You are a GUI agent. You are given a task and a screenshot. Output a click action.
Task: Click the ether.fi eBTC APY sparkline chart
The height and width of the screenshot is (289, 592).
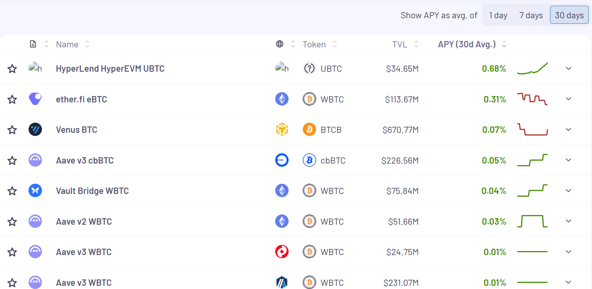(x=532, y=99)
